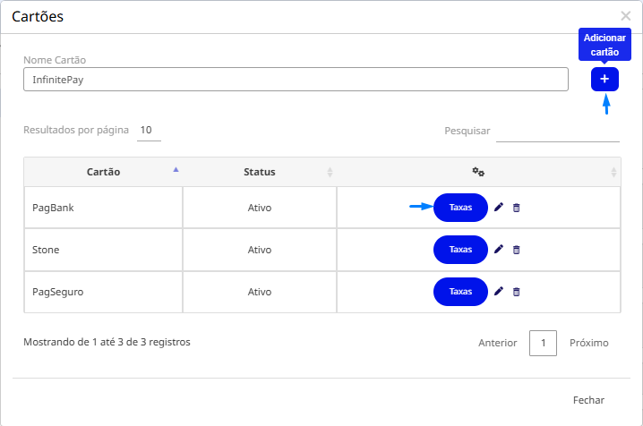Image resolution: width=643 pixels, height=426 pixels.
Task: Click the Resultados por página field
Action: click(x=148, y=131)
